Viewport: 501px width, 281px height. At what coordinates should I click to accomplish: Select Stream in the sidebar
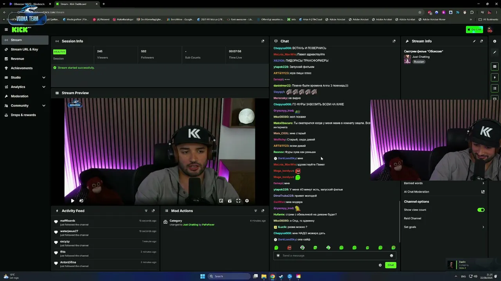click(24, 40)
